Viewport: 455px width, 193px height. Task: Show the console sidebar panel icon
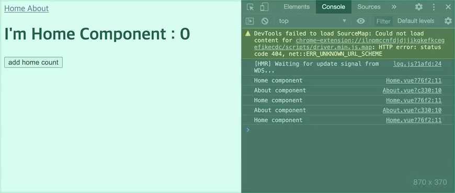pos(249,21)
